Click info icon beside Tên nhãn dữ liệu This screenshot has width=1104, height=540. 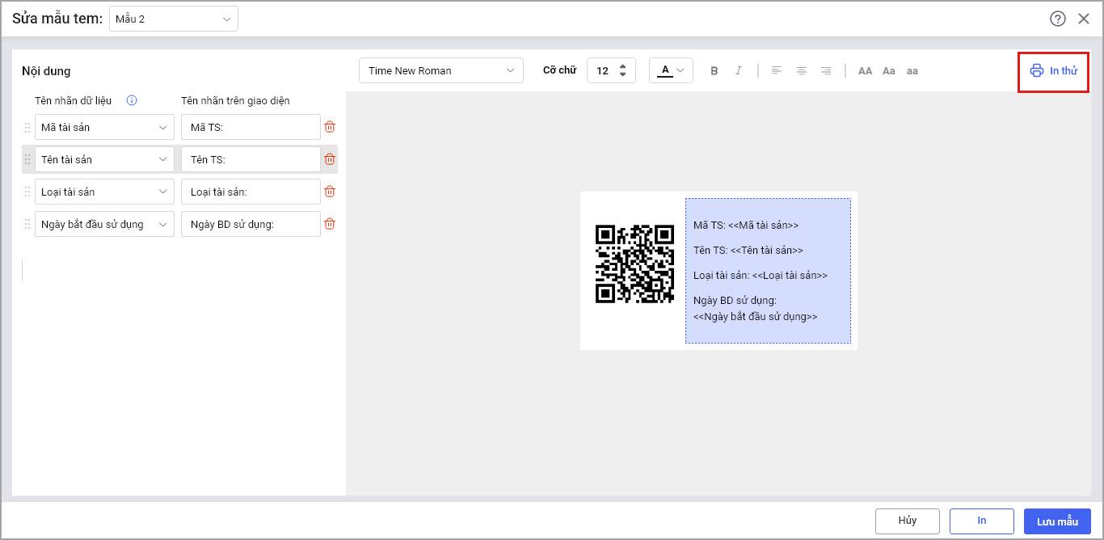(x=132, y=101)
